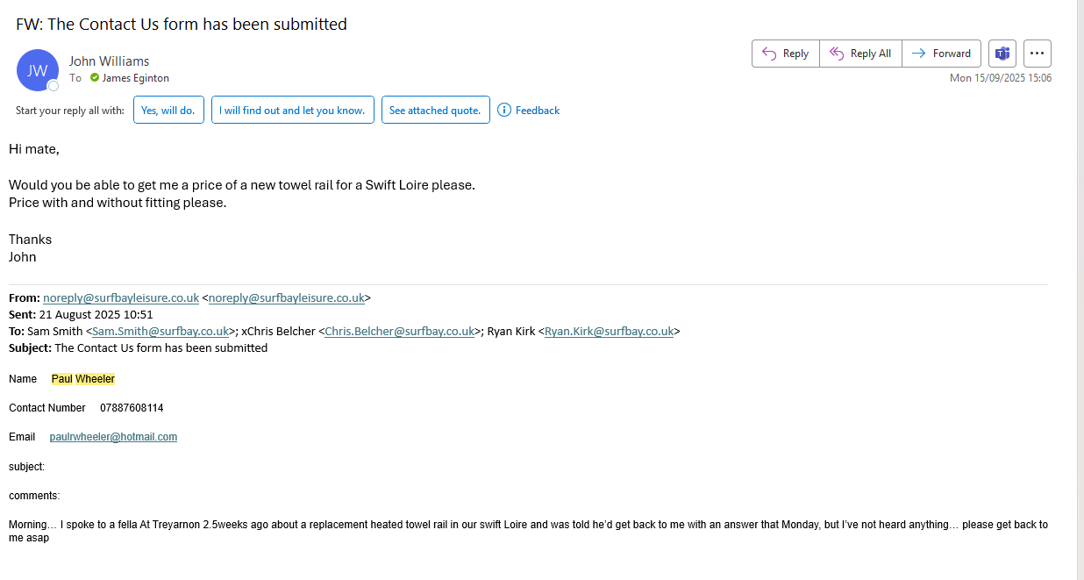Open the Teams chat icon
1084x580 pixels.
tap(1002, 54)
